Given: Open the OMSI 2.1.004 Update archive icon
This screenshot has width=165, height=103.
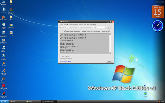Looking at the screenshot, I should pos(11,11).
